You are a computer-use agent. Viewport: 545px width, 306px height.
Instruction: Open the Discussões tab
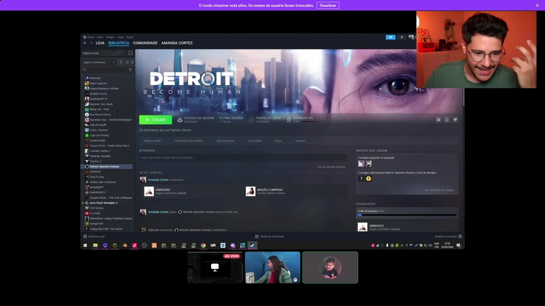255,141
